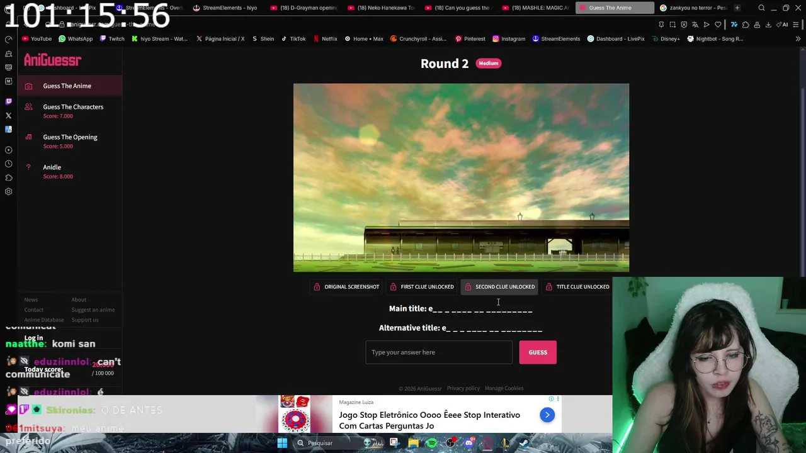Viewport: 806px width, 453px height.
Task: Show the Original Screenshot
Action: coord(346,287)
